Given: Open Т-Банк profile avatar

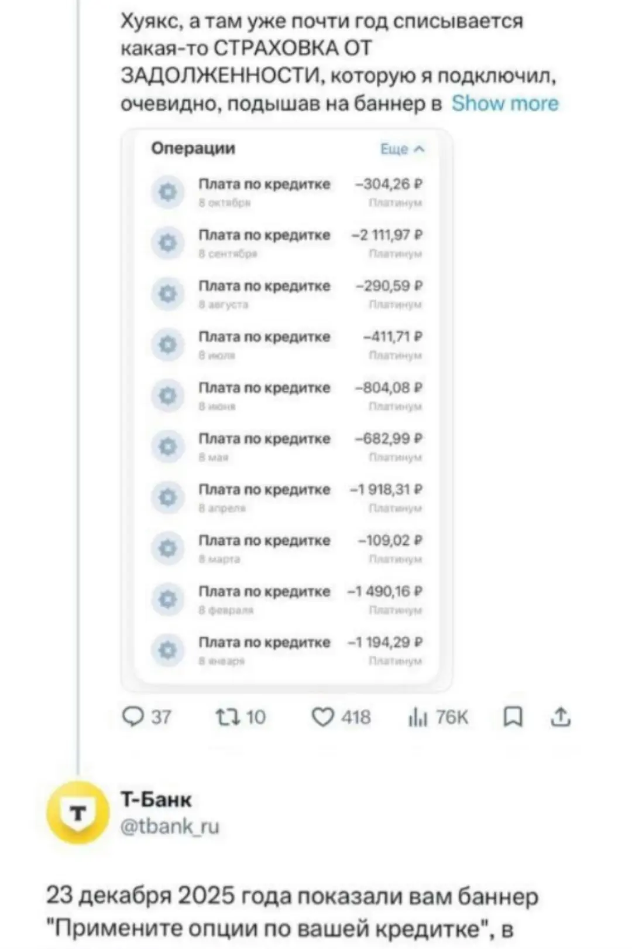Looking at the screenshot, I should click(x=78, y=813).
